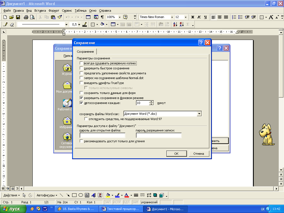Open Print Preview from the toolbar
Screen dimensions: 284x213
(x=32, y=17)
